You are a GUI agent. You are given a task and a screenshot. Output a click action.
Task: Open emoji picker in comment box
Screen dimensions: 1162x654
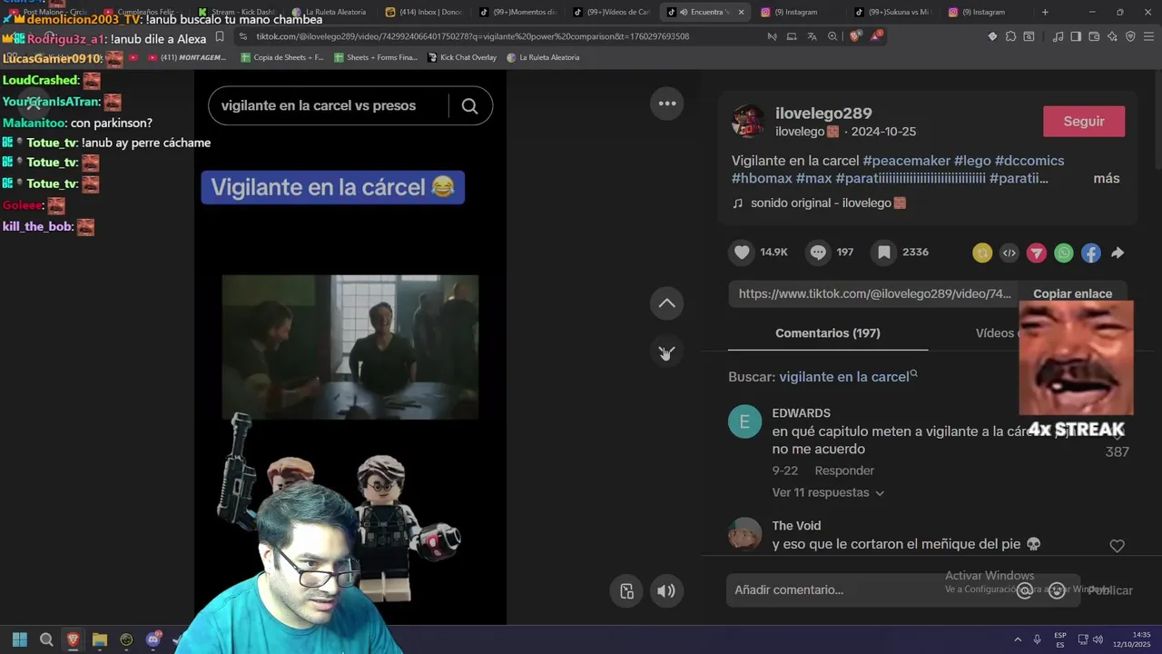coord(1057,590)
